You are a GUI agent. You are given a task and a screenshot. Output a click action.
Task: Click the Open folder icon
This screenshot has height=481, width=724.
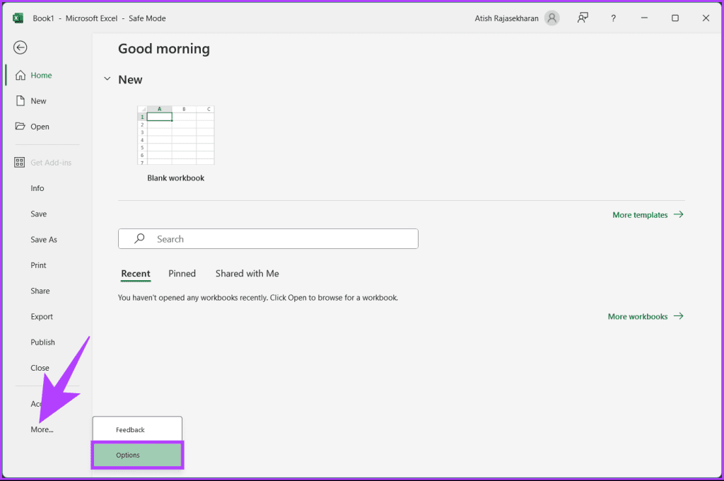click(x=20, y=126)
